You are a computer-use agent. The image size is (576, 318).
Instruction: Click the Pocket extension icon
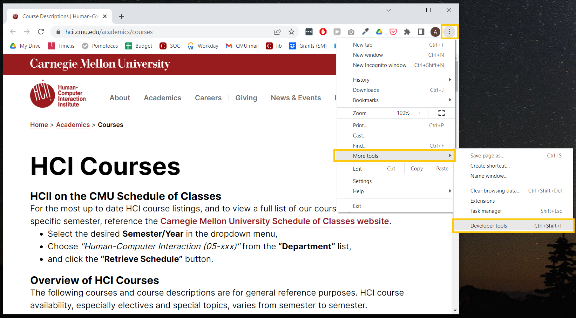point(393,32)
